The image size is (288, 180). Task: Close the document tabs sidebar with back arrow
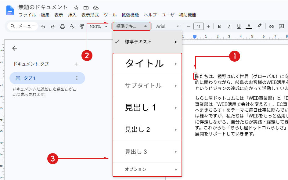click(15, 48)
